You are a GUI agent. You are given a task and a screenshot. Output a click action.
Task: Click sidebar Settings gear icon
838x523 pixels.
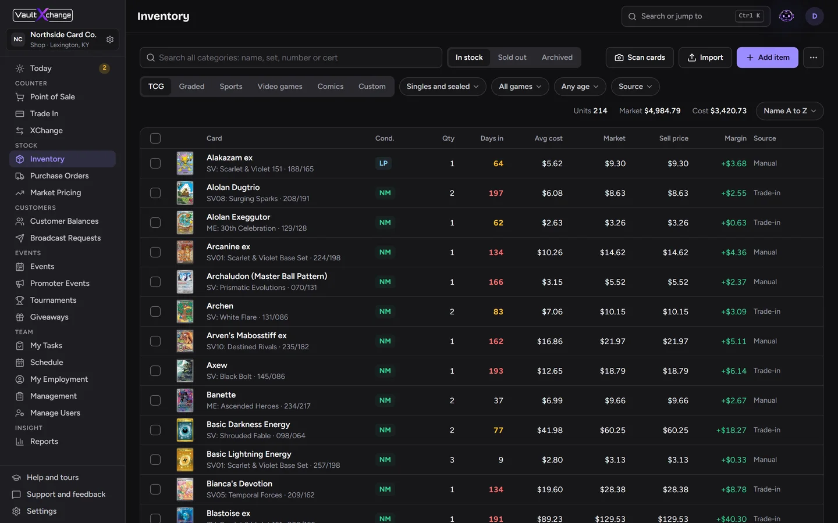[16, 511]
